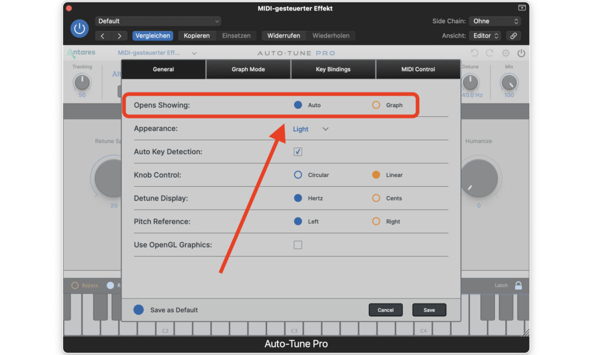Click the Latch lock icon
This screenshot has width=592, height=355.
click(x=519, y=286)
